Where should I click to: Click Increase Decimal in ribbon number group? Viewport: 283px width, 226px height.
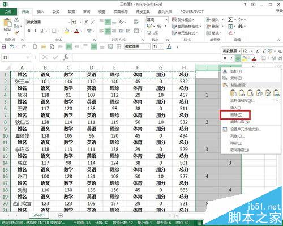149,33
